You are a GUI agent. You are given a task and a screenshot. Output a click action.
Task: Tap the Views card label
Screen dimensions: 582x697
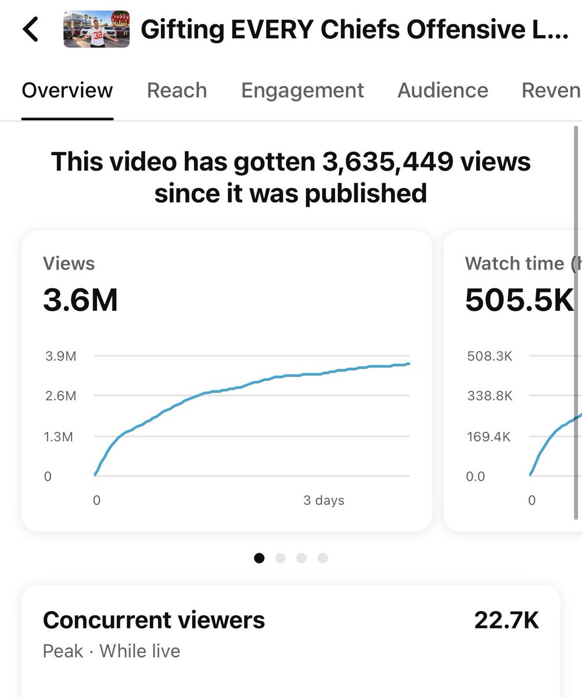tap(69, 264)
